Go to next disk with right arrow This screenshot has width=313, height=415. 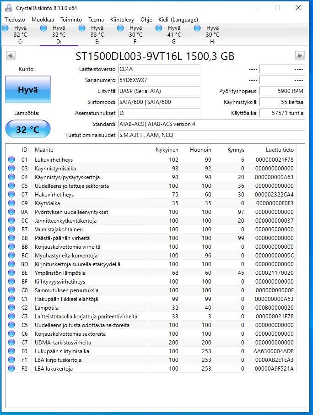tap(300, 56)
